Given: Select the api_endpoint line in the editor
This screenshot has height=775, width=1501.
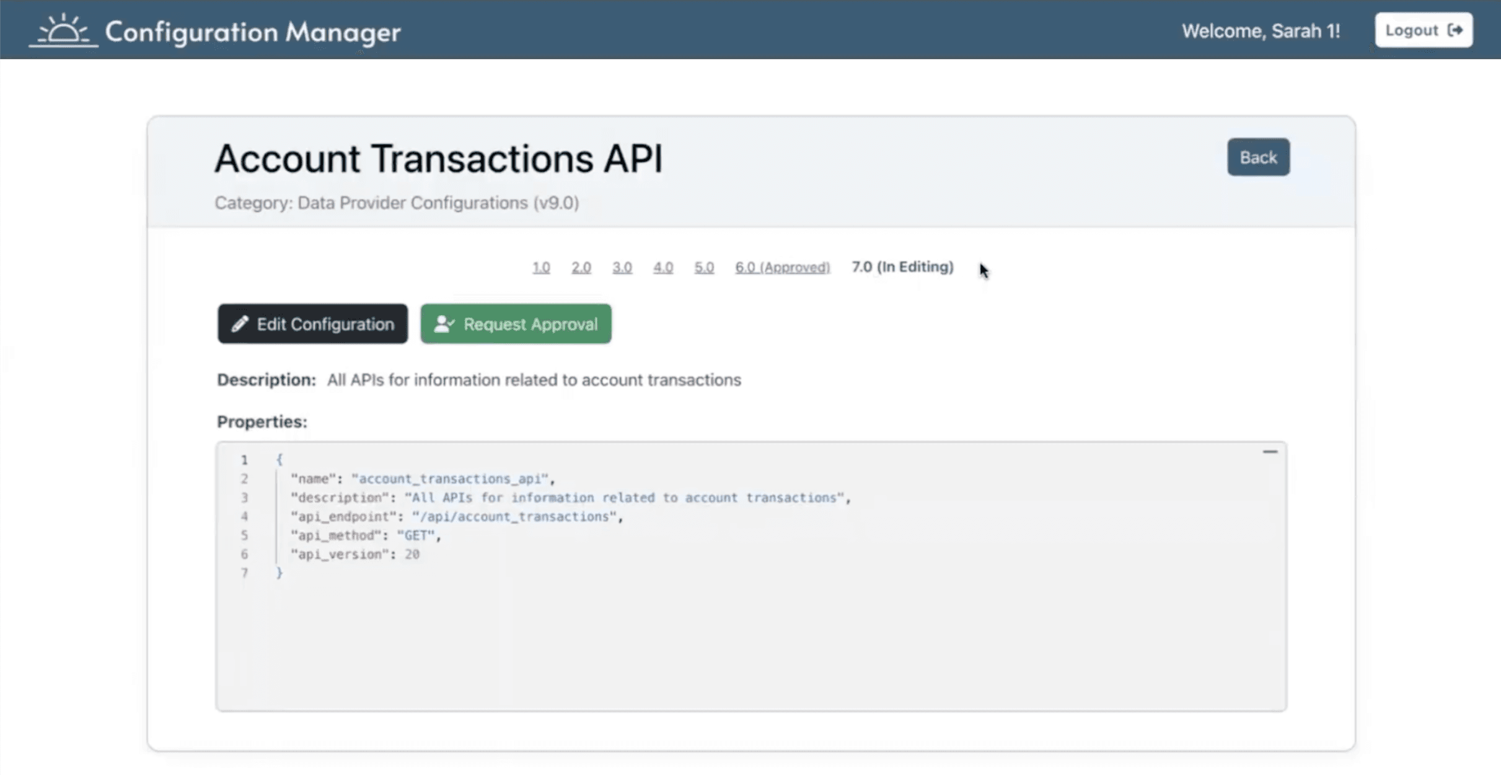Looking at the screenshot, I should click(x=456, y=516).
